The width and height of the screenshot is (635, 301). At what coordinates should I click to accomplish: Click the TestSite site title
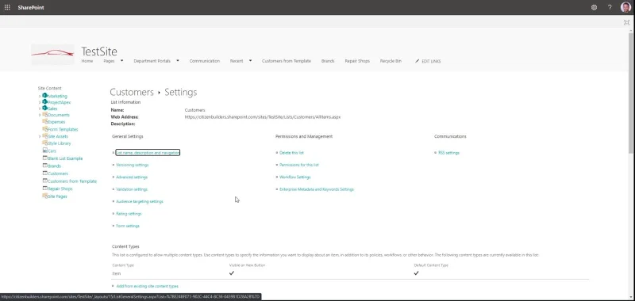click(99, 51)
